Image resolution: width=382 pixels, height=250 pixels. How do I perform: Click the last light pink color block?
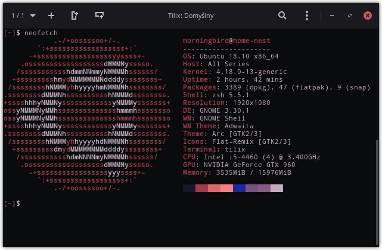(x=277, y=189)
